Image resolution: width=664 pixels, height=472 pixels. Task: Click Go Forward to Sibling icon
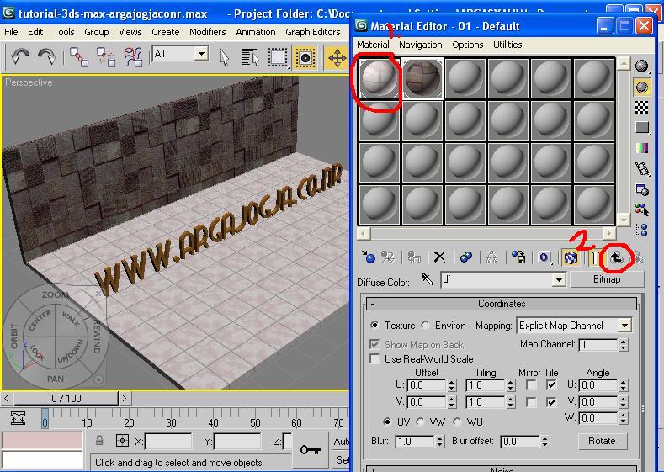pyautogui.click(x=637, y=257)
